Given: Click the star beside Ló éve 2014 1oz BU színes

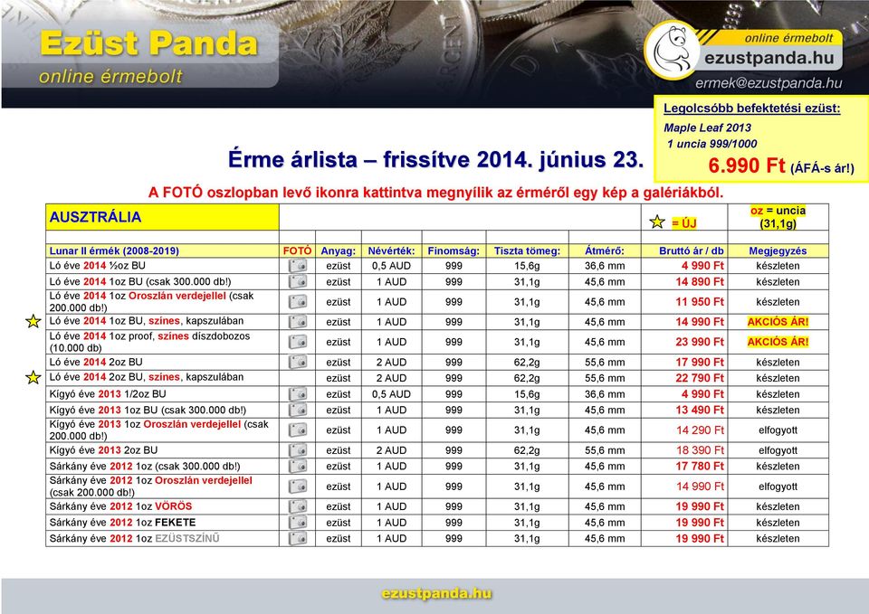Looking at the screenshot, I should (x=33, y=321).
